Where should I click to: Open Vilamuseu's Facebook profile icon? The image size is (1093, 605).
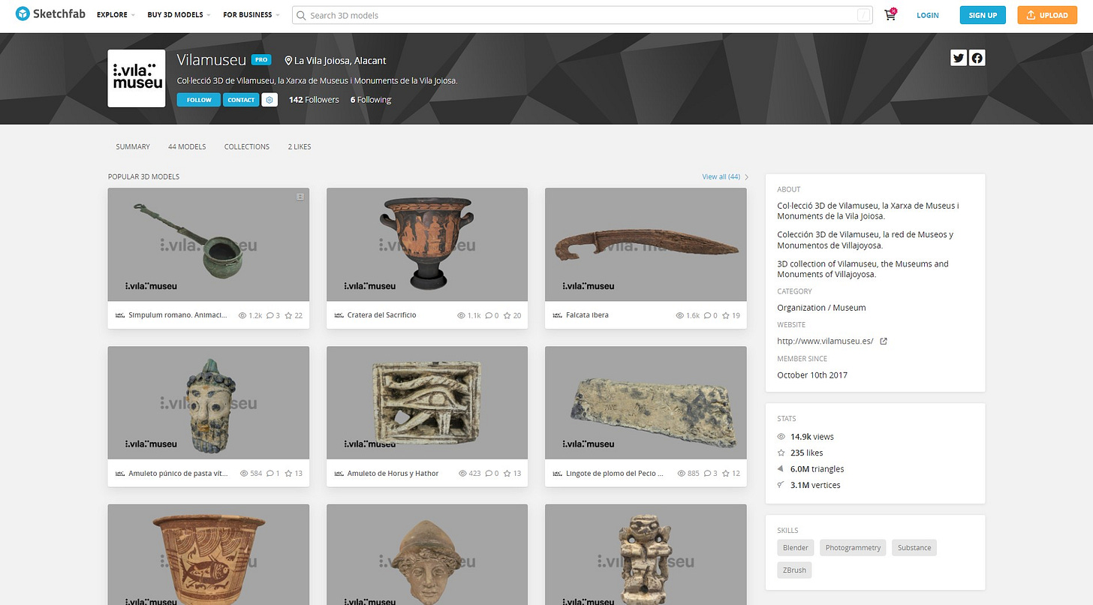click(x=977, y=58)
